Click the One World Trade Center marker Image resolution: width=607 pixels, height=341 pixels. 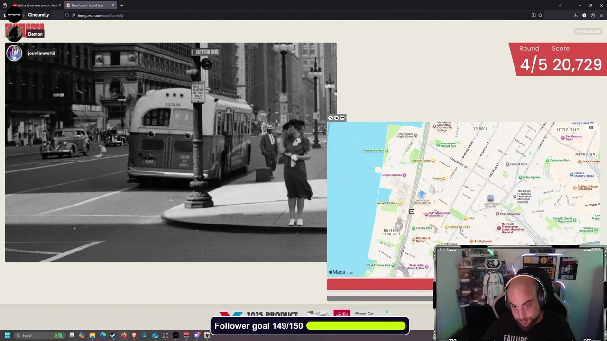pyautogui.click(x=422, y=195)
